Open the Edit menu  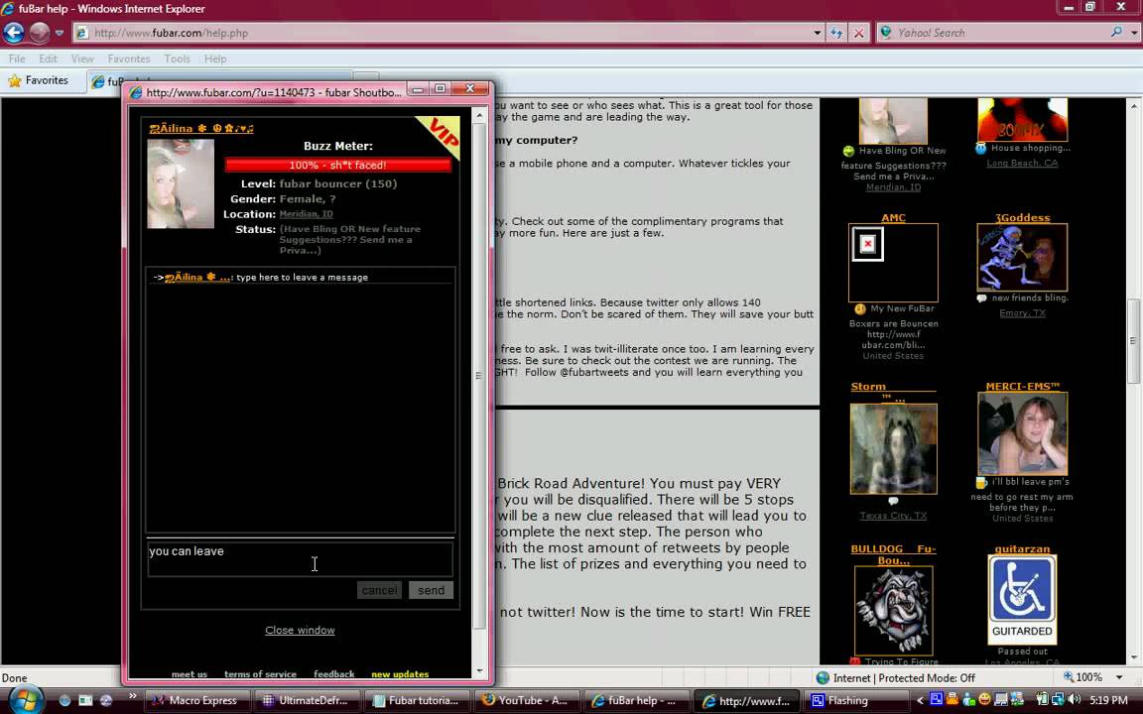[48, 59]
